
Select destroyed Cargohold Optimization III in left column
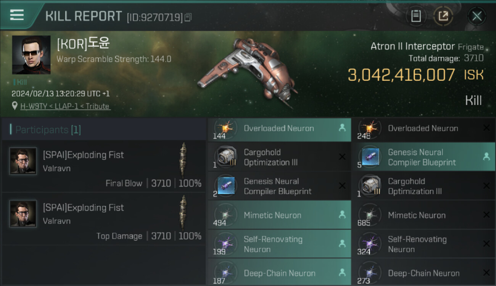coord(279,157)
